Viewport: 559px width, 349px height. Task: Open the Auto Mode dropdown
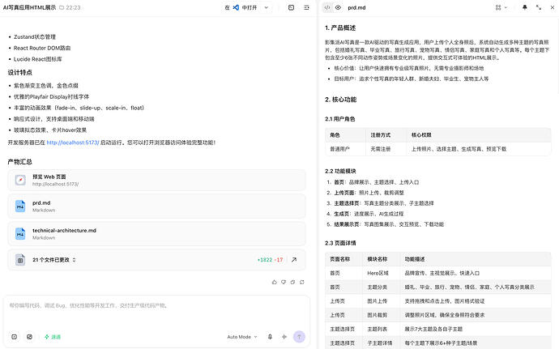click(x=242, y=337)
